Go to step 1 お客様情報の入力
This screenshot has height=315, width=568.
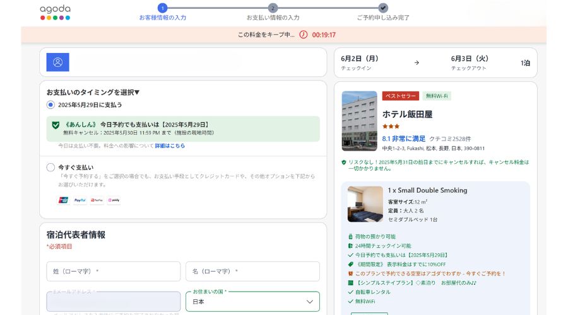[162, 8]
